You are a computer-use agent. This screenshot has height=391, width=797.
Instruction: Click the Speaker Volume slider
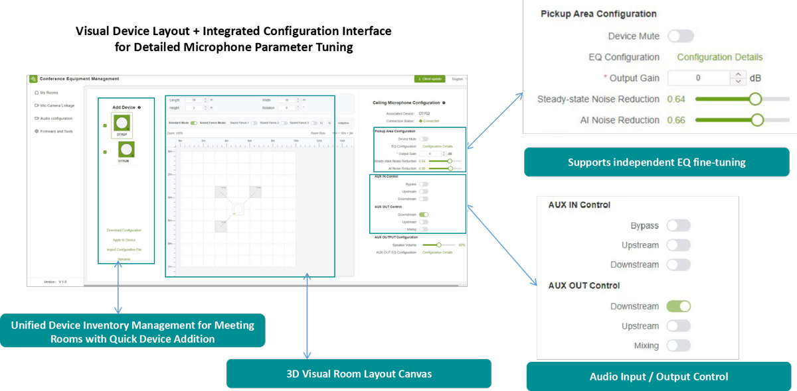[440, 245]
